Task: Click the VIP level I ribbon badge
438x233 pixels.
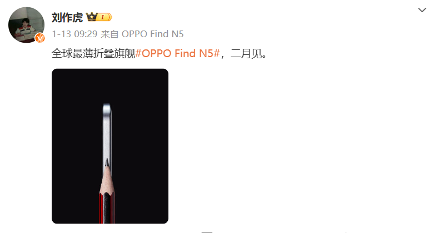Action: (x=104, y=17)
